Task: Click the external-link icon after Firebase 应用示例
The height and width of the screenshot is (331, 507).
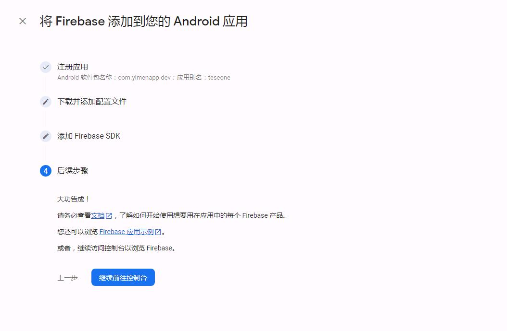Action: coord(158,232)
